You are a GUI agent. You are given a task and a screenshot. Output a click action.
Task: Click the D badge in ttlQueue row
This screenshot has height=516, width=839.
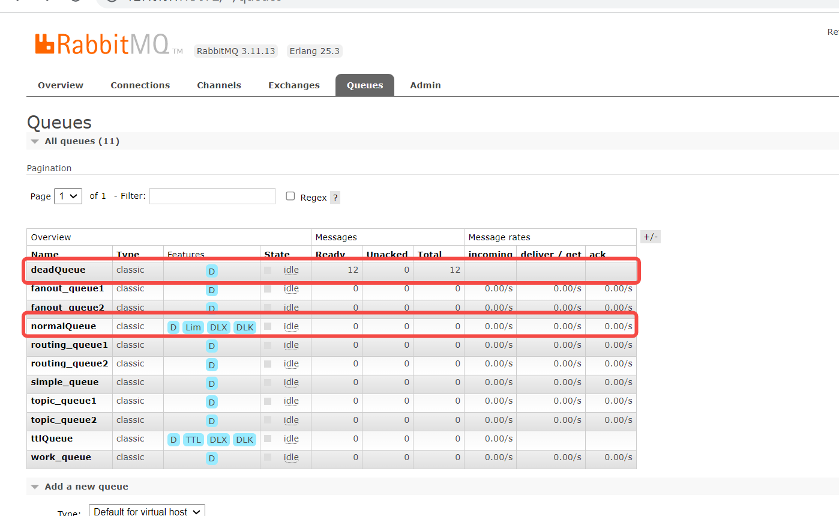[x=173, y=440]
